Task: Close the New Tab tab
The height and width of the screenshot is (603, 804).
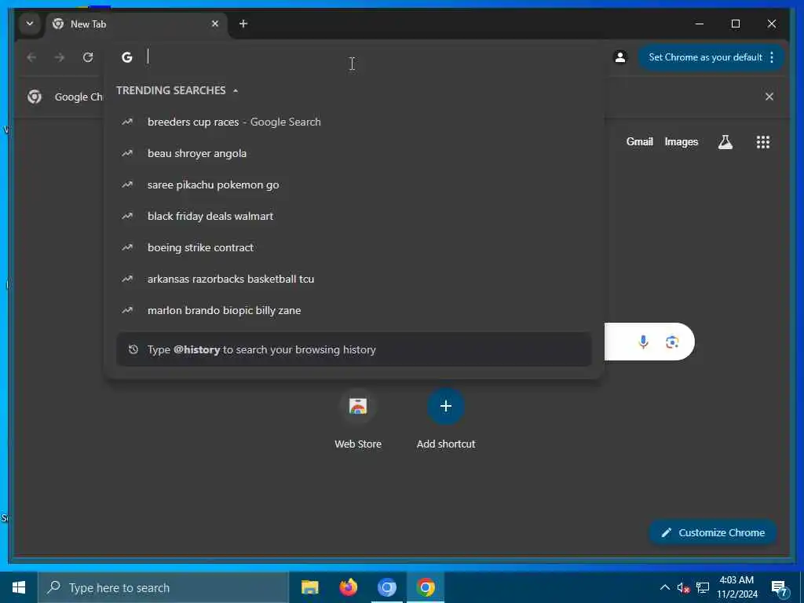Action: click(215, 24)
